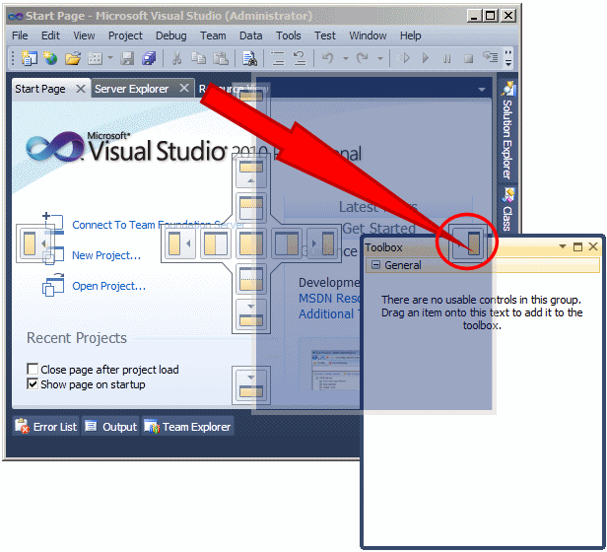This screenshot has width=607, height=552.
Task: Click the dock-right guide circled in red
Action: click(x=468, y=243)
